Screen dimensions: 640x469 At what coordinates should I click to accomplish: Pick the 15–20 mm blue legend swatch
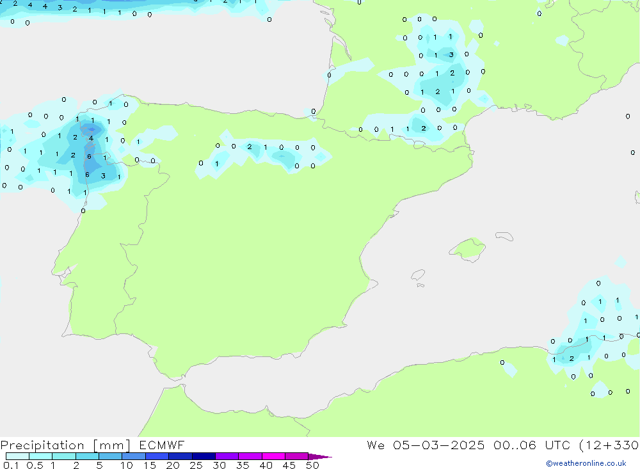point(157,456)
